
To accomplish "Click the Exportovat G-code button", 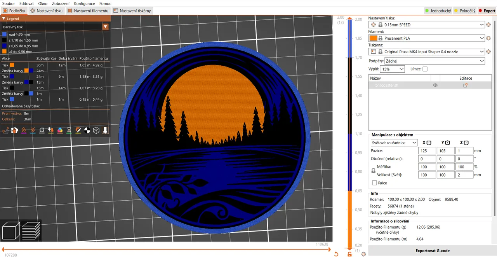I will coord(432,251).
